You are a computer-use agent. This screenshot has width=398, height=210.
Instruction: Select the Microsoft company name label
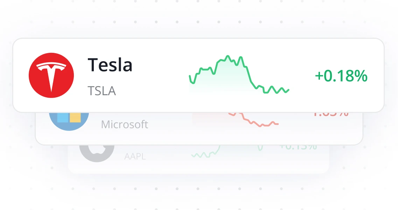coord(124,124)
